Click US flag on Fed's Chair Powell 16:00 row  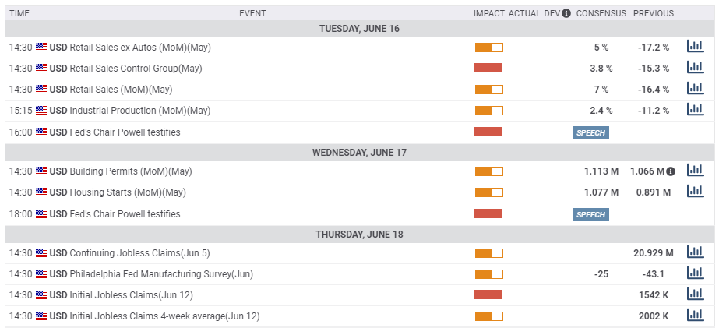[x=41, y=132]
